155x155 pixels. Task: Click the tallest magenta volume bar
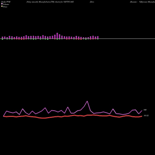[x=57, y=36]
